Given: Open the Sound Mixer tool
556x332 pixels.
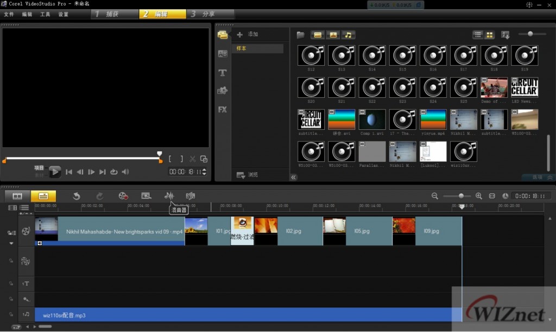Looking at the screenshot, I should pos(169,196).
